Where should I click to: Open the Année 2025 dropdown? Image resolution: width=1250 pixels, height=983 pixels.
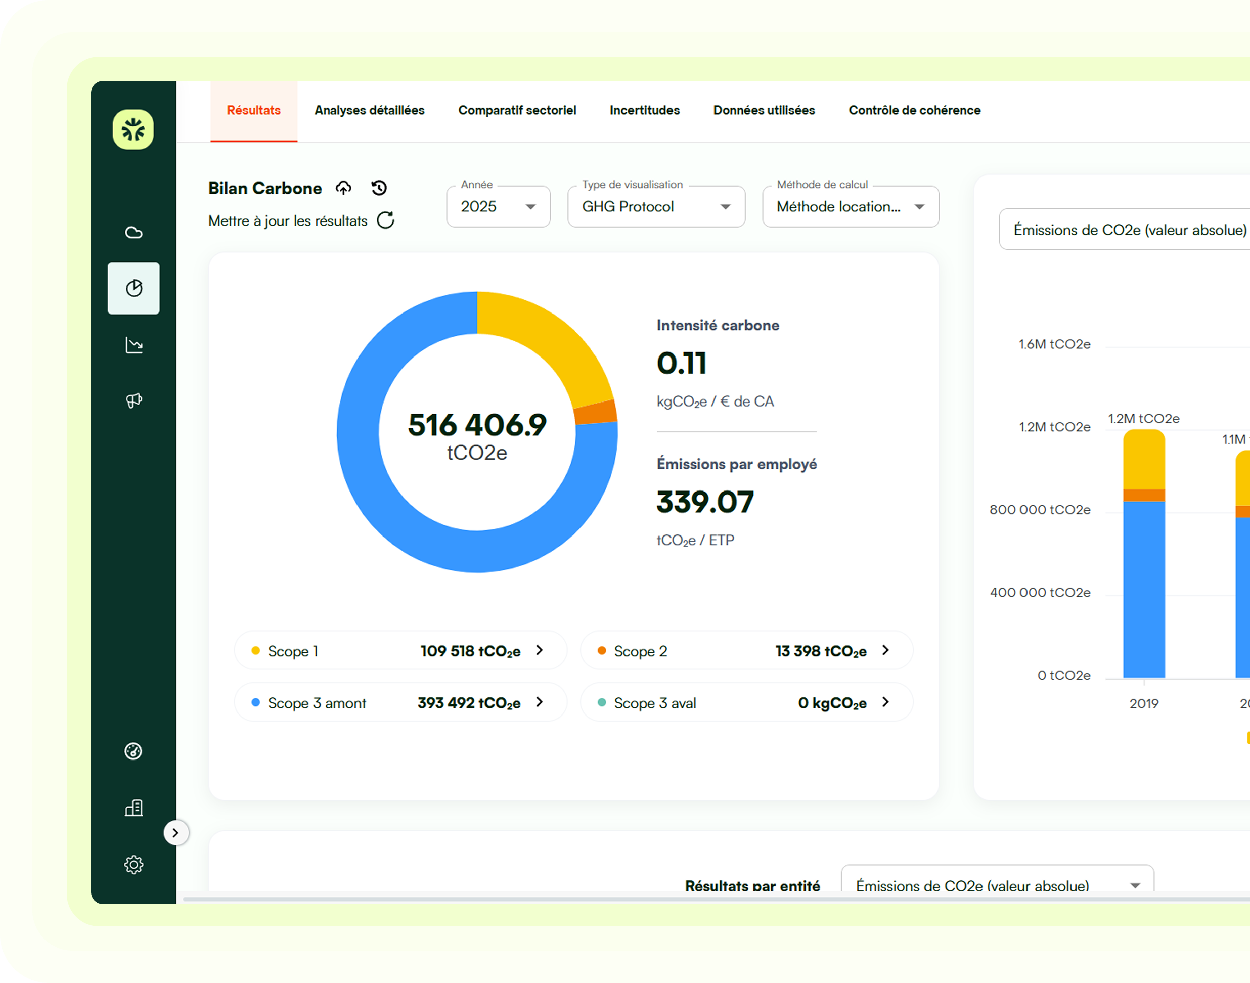pyautogui.click(x=498, y=207)
